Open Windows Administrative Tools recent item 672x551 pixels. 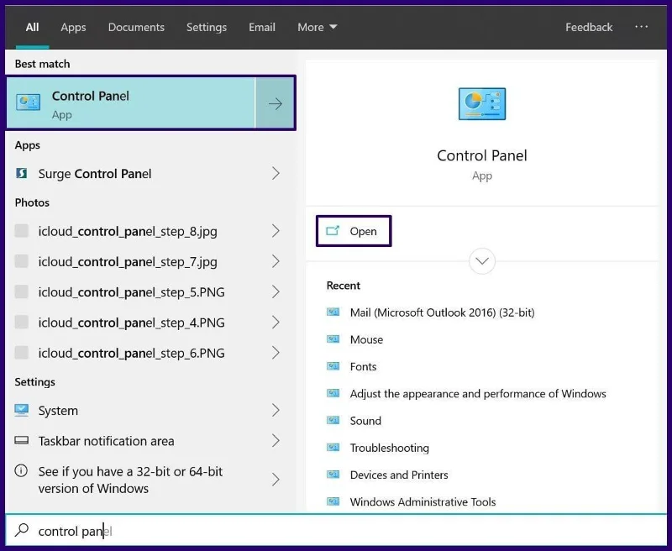point(423,501)
